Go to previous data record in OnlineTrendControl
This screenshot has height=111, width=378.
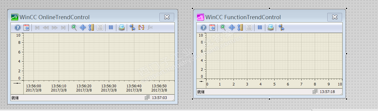click(x=46, y=28)
